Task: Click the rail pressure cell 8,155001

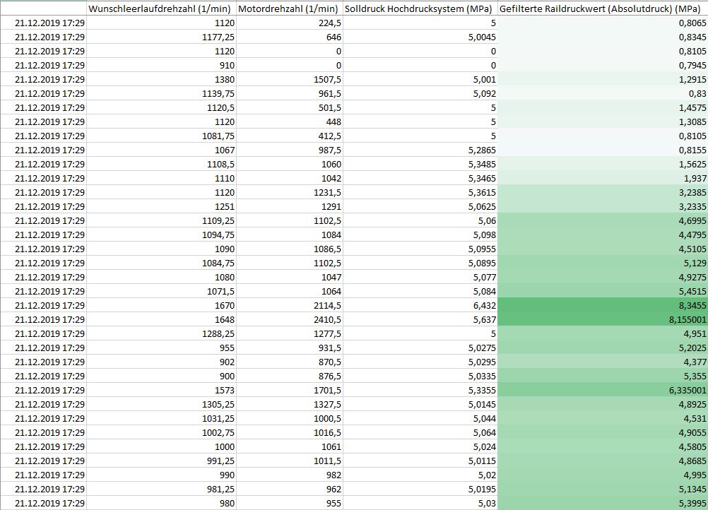Action: [602, 319]
